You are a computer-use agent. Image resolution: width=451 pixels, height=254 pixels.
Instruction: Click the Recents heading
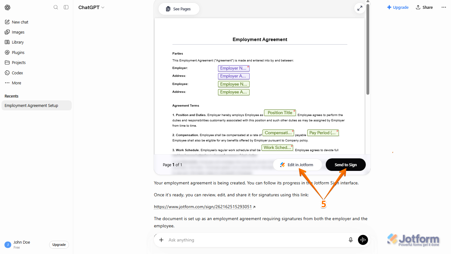click(12, 96)
